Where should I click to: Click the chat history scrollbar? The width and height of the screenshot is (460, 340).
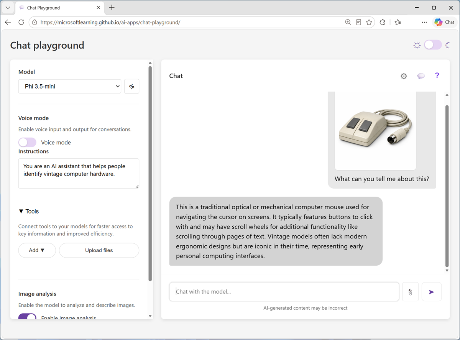(x=447, y=186)
